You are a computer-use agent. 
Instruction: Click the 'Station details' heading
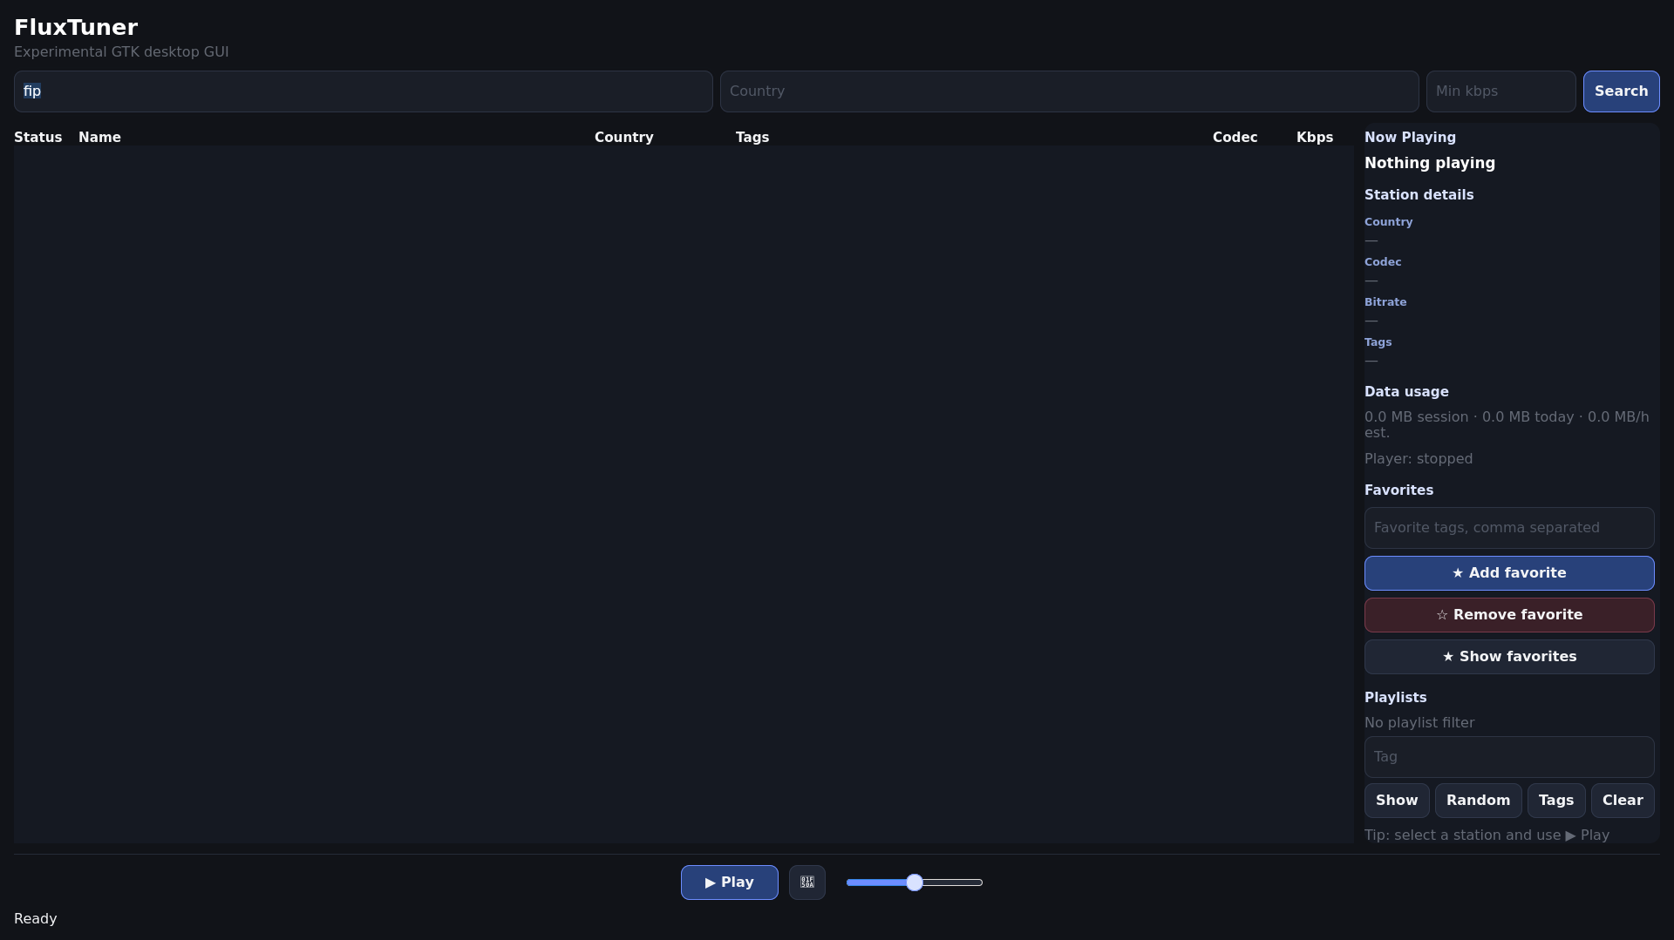point(1419,195)
